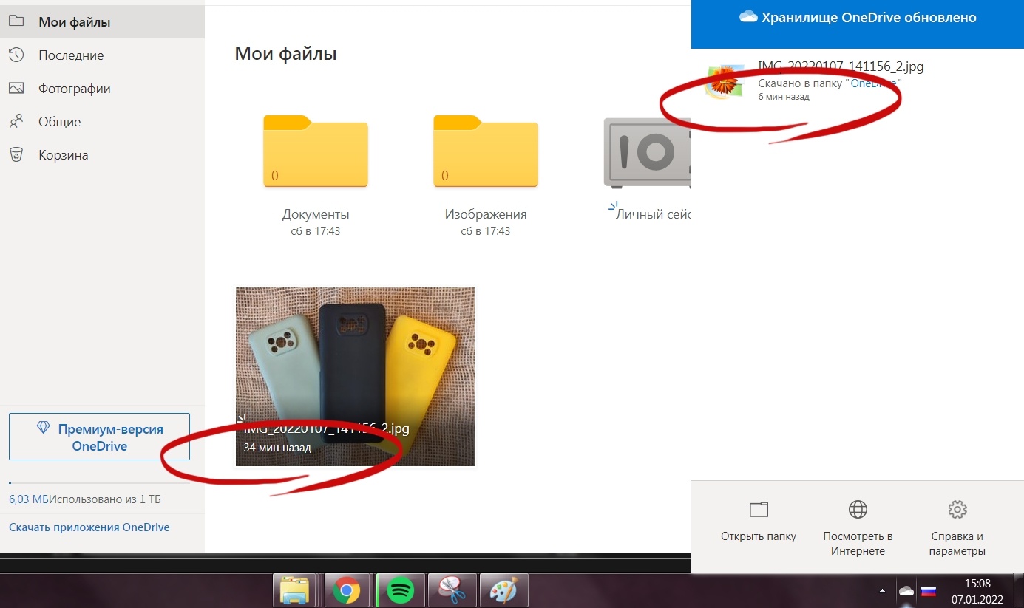Open Spotify from the taskbar

click(x=400, y=590)
